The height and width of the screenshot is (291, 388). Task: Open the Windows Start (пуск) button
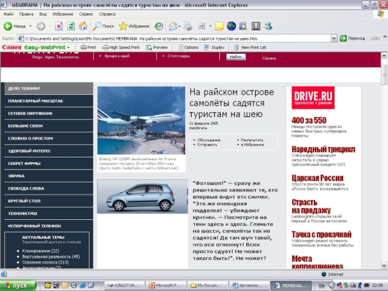[18, 286]
